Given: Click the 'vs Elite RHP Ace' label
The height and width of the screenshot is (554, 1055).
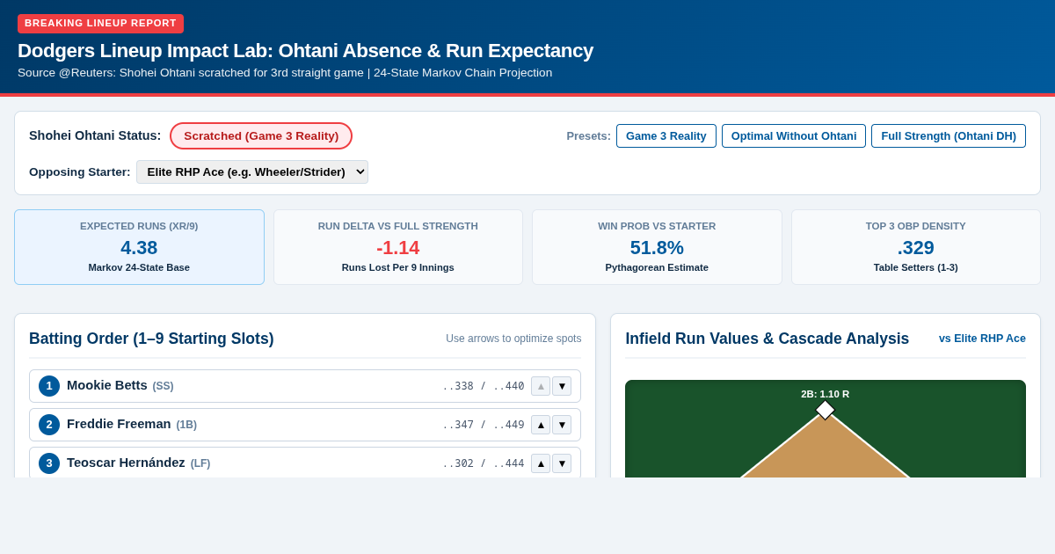Looking at the screenshot, I should click(x=982, y=339).
